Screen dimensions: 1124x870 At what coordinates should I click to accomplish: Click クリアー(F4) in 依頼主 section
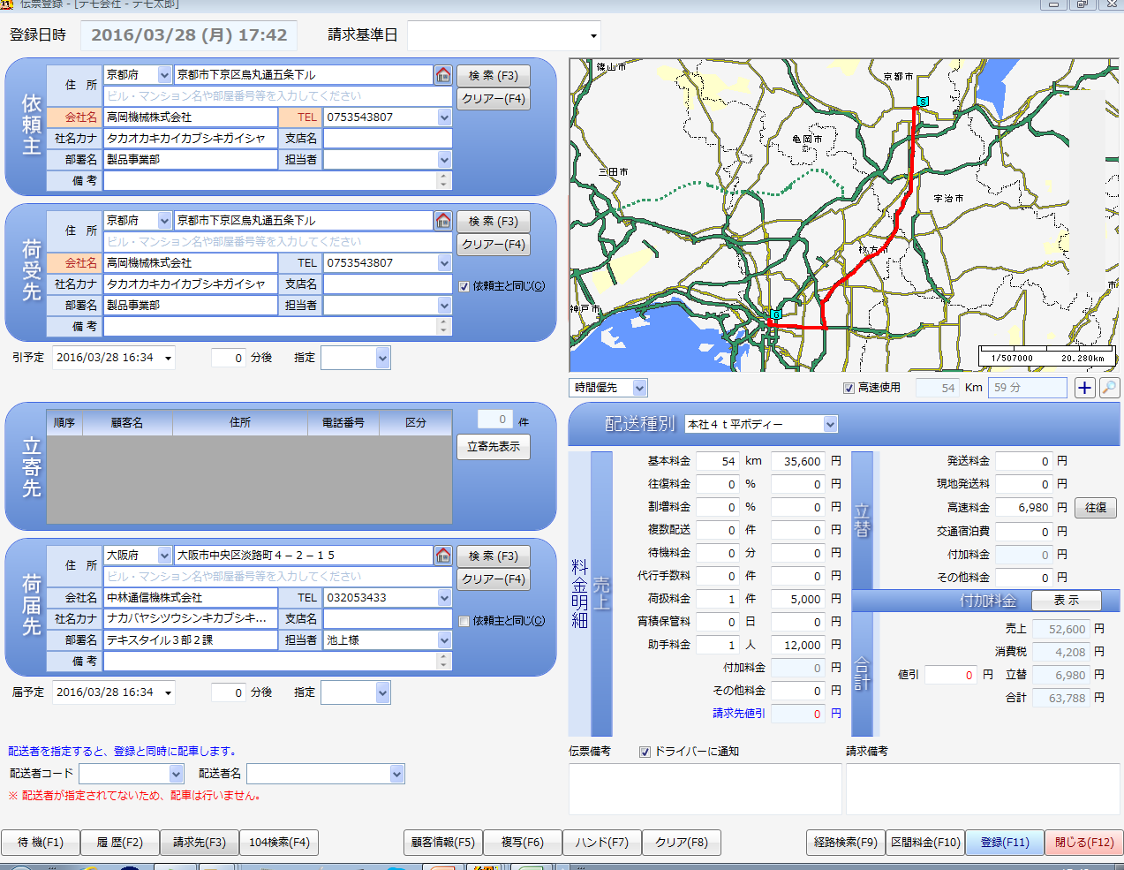click(493, 99)
